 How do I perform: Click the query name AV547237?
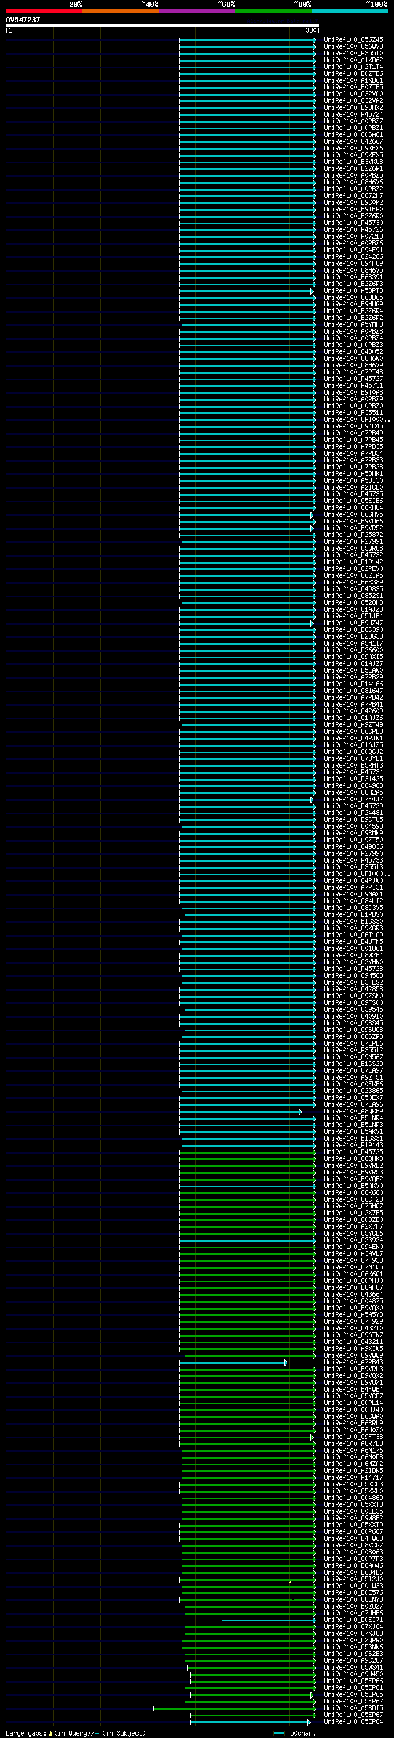(23, 20)
